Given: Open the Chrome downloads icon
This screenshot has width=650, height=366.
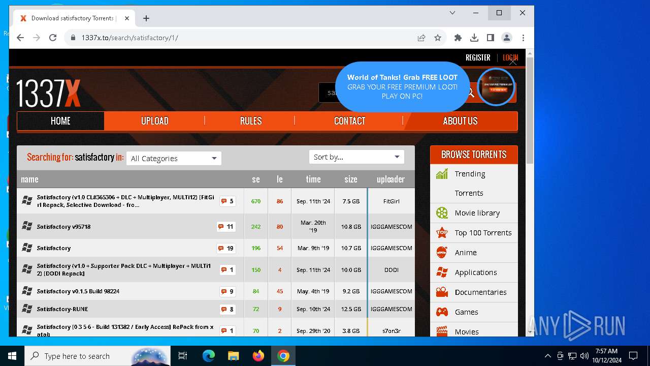Looking at the screenshot, I should pyautogui.click(x=474, y=38).
